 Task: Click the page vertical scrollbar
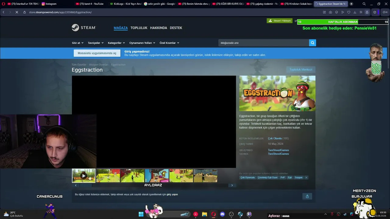388,43
